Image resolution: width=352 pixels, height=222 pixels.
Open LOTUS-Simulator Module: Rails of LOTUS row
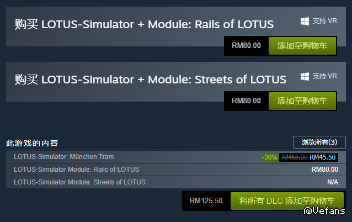[x=76, y=170]
